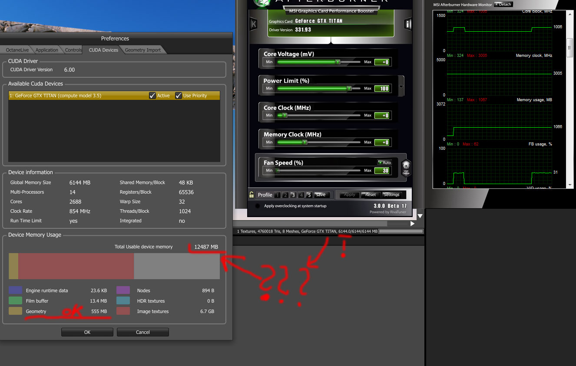Select Afterburner profile slot 1
The height and width of the screenshot is (366, 576).
point(278,195)
